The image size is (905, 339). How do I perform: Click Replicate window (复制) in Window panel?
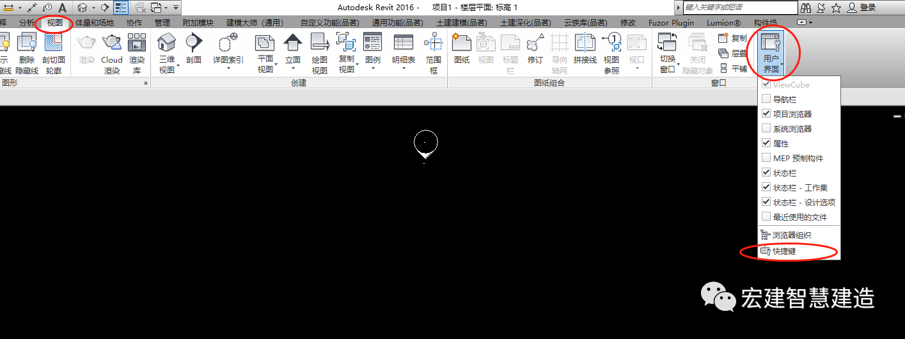[732, 38]
